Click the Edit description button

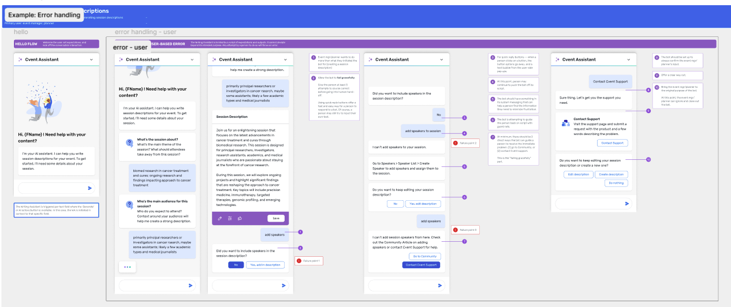click(578, 174)
